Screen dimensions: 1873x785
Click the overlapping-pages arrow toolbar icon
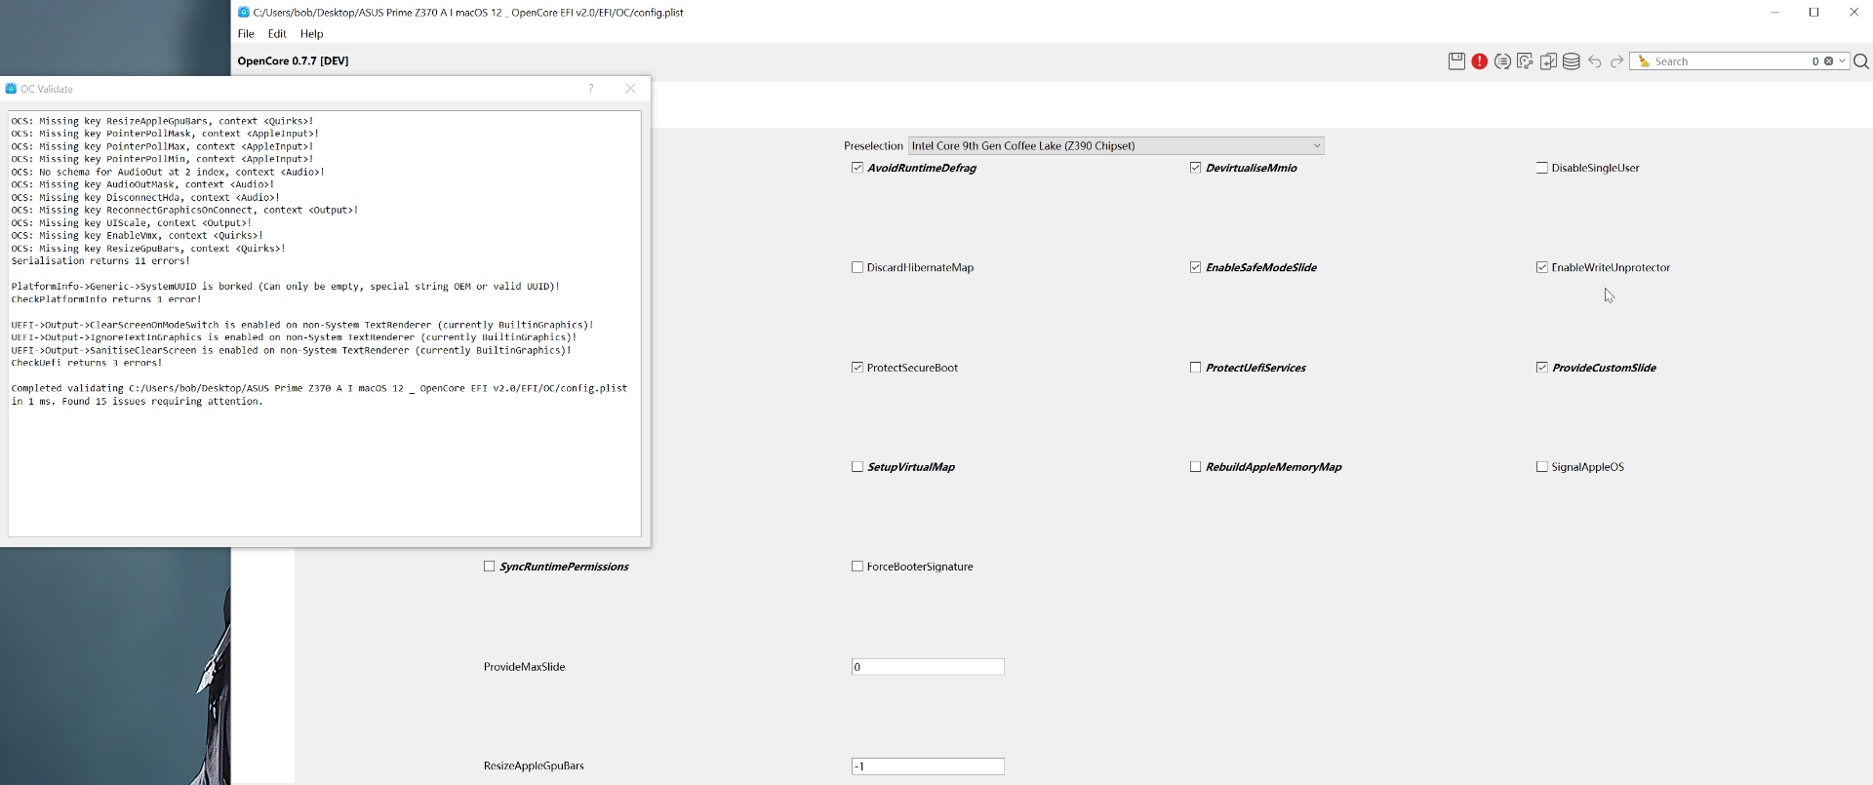(1548, 61)
